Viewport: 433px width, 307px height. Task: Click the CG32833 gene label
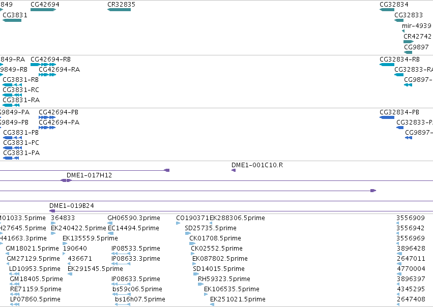click(x=409, y=15)
